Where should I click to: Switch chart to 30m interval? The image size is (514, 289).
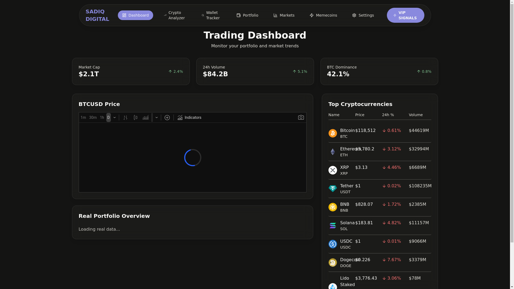tap(93, 117)
